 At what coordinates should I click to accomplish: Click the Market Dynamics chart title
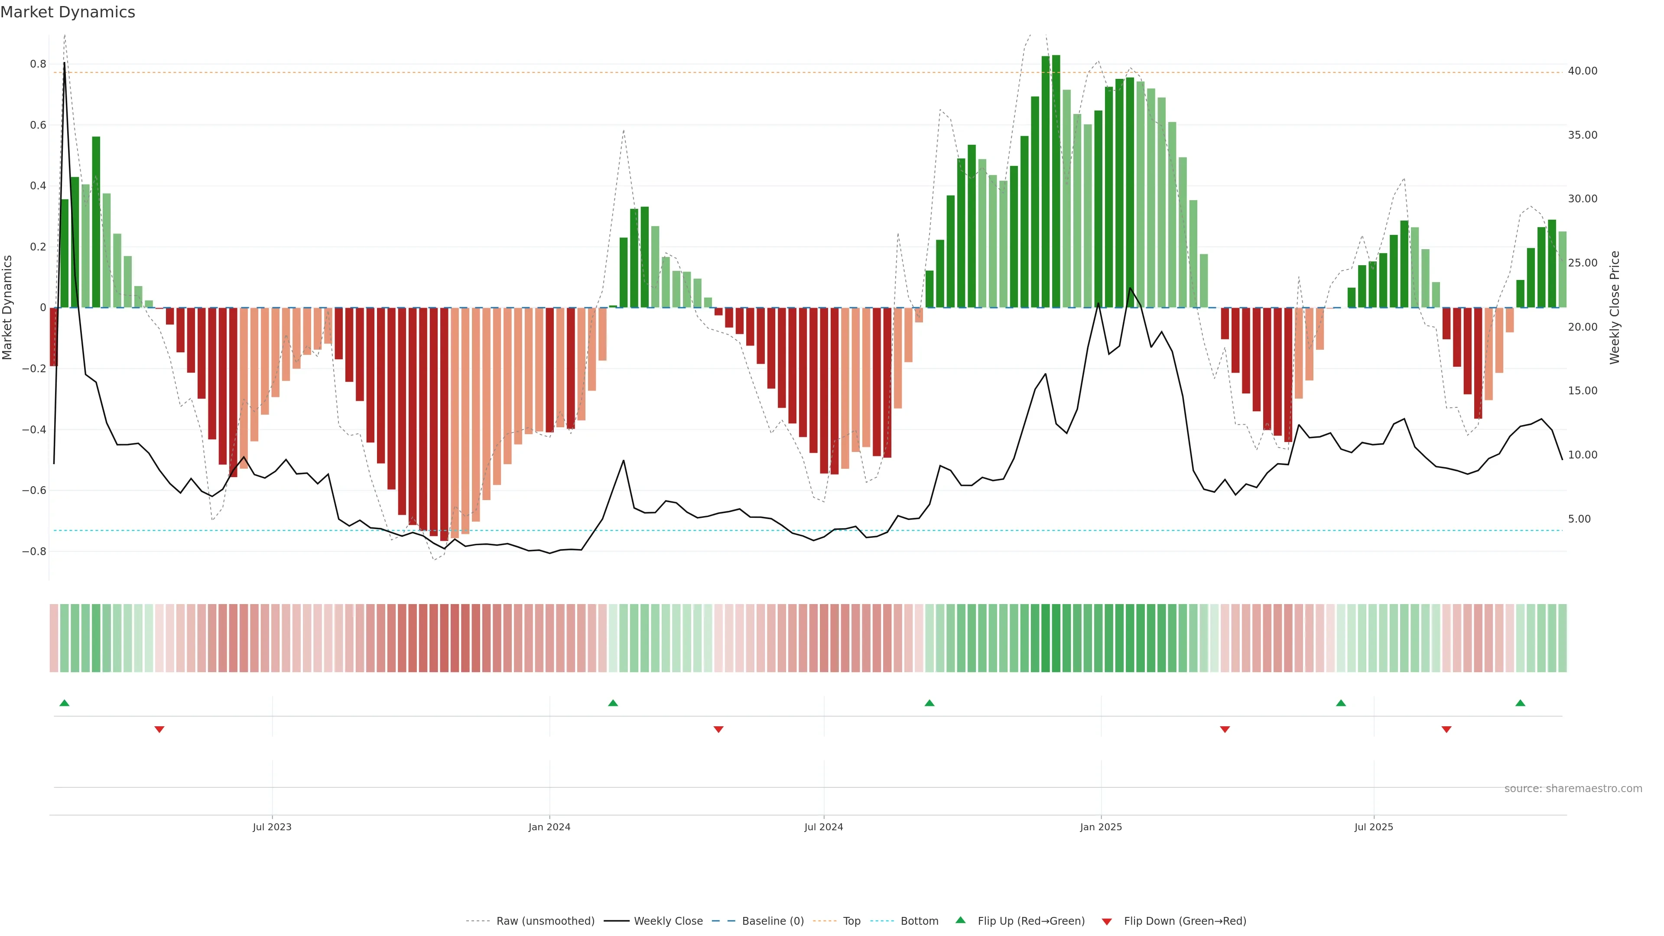tap(68, 12)
